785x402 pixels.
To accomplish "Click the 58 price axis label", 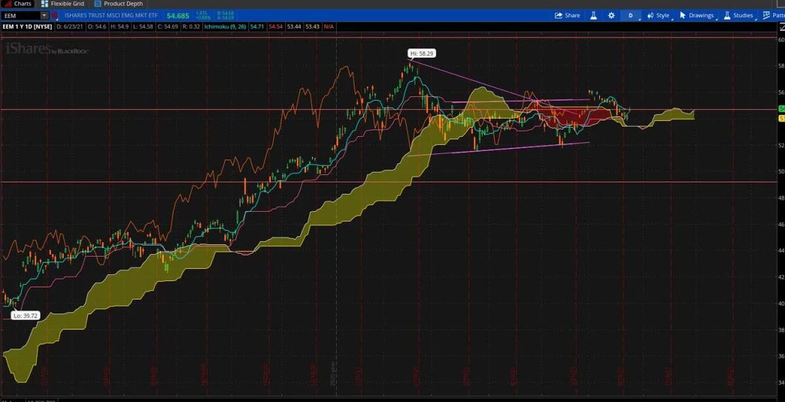I will [781, 65].
